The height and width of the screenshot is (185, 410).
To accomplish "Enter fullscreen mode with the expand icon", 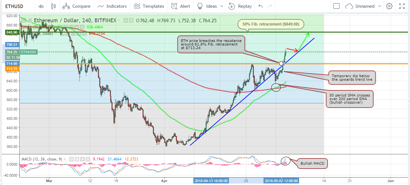I will point(402,6).
